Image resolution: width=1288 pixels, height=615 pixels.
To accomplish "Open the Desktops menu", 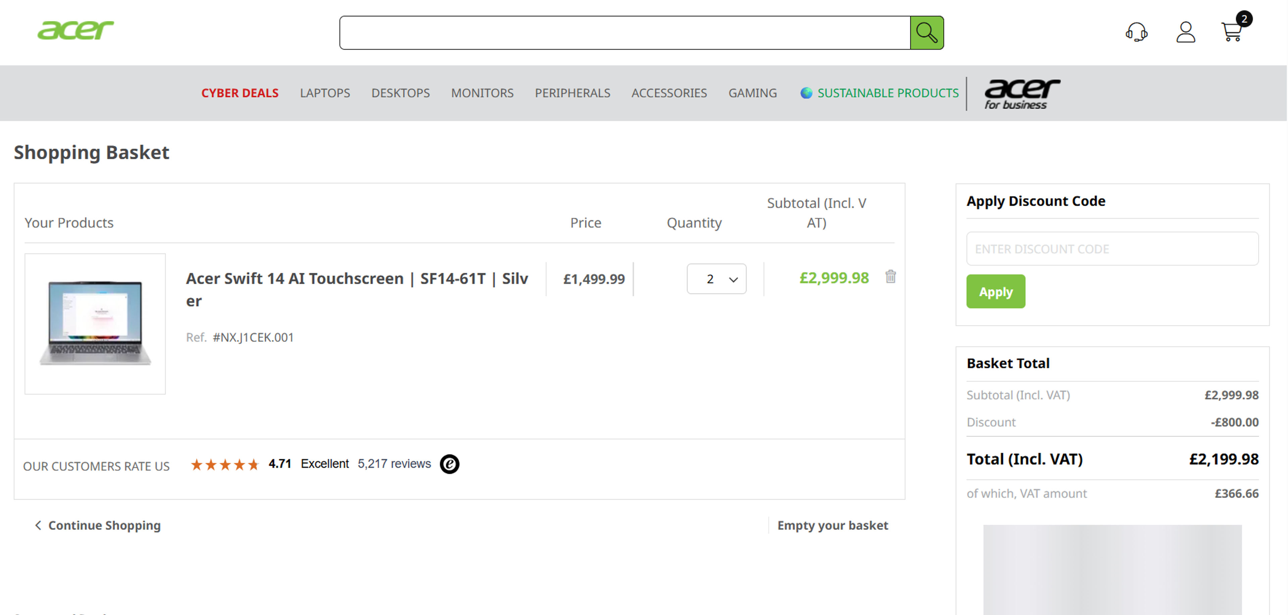I will point(400,93).
